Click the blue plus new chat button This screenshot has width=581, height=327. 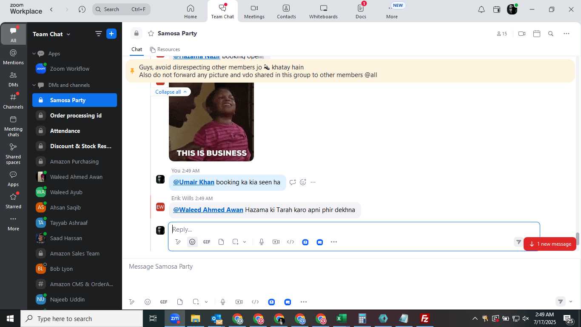coord(111,34)
